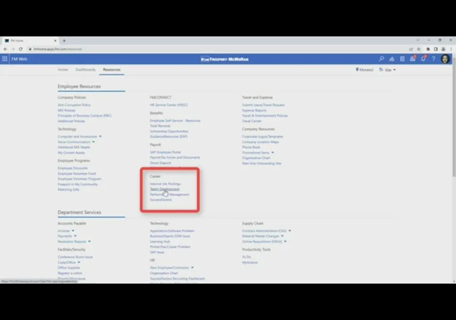Reload the page with the refresh icon
The height and width of the screenshot is (320, 456).
pyautogui.click(x=20, y=49)
